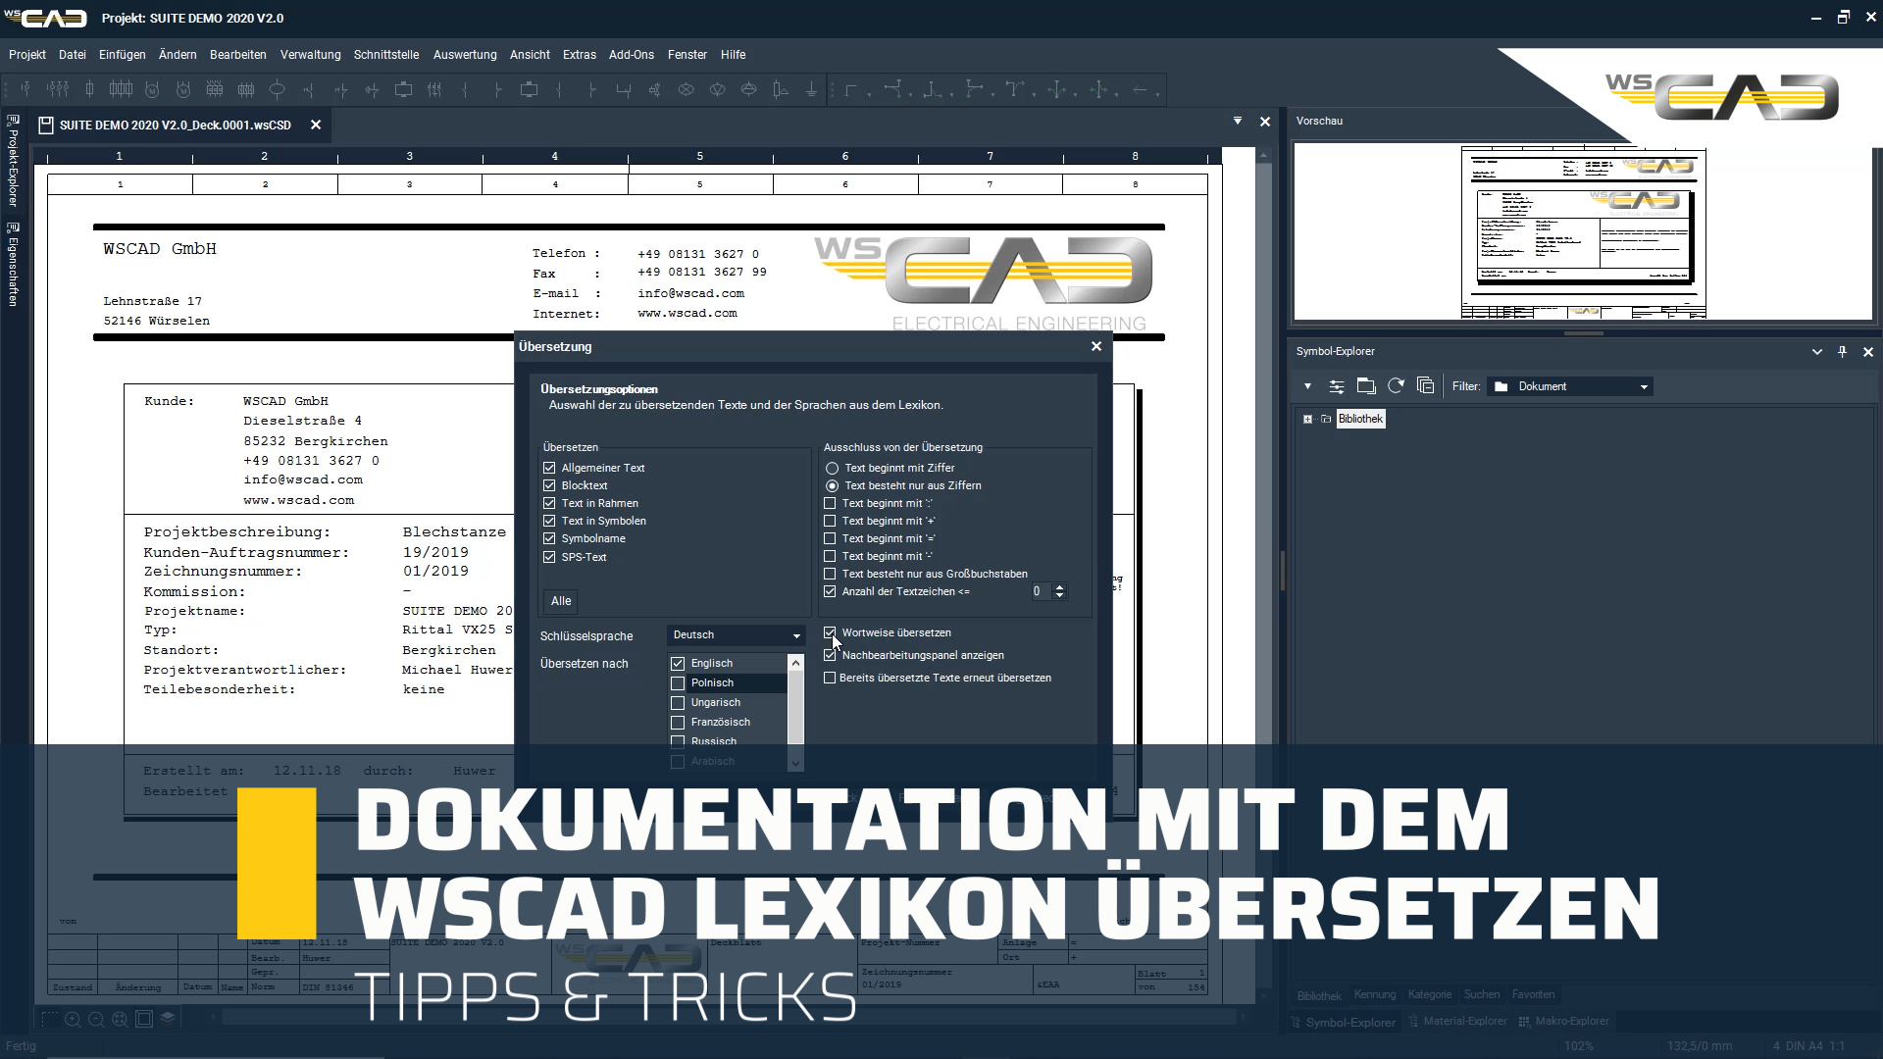Image resolution: width=1883 pixels, height=1059 pixels.
Task: Pick the three-phase motor M symbol
Action: (183, 90)
